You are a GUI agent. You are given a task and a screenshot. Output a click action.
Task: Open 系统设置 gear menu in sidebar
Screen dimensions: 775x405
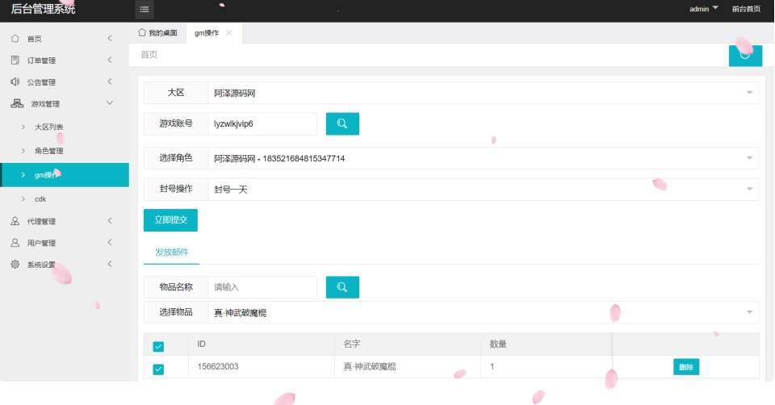coord(41,265)
